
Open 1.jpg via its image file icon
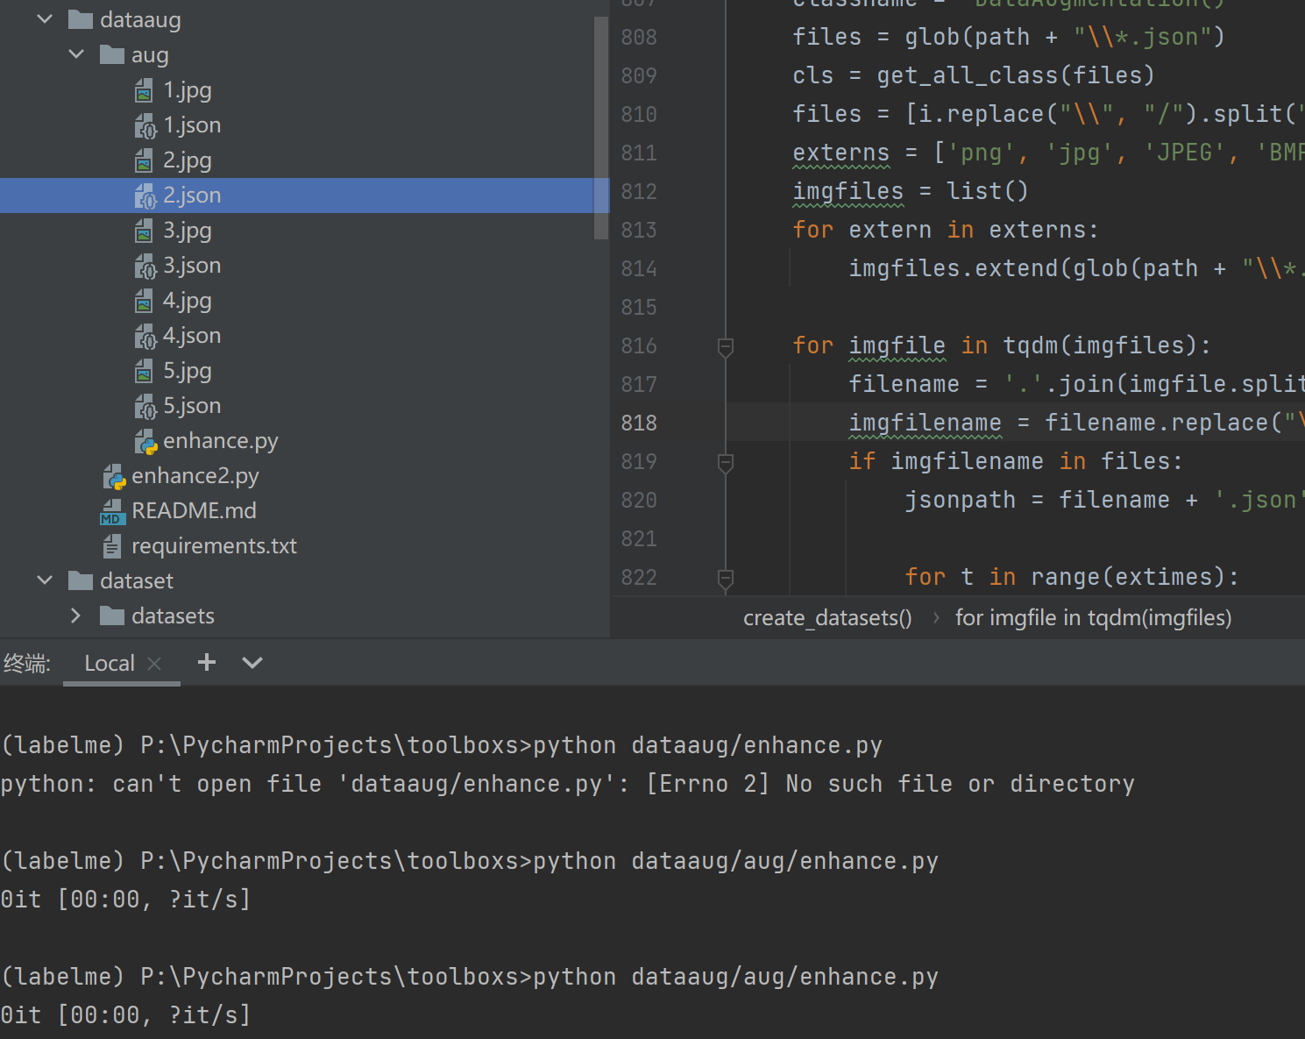[144, 89]
